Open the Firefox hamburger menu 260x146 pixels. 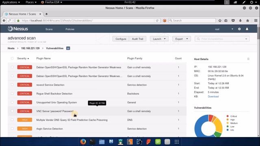pyautogui.click(x=256, y=21)
